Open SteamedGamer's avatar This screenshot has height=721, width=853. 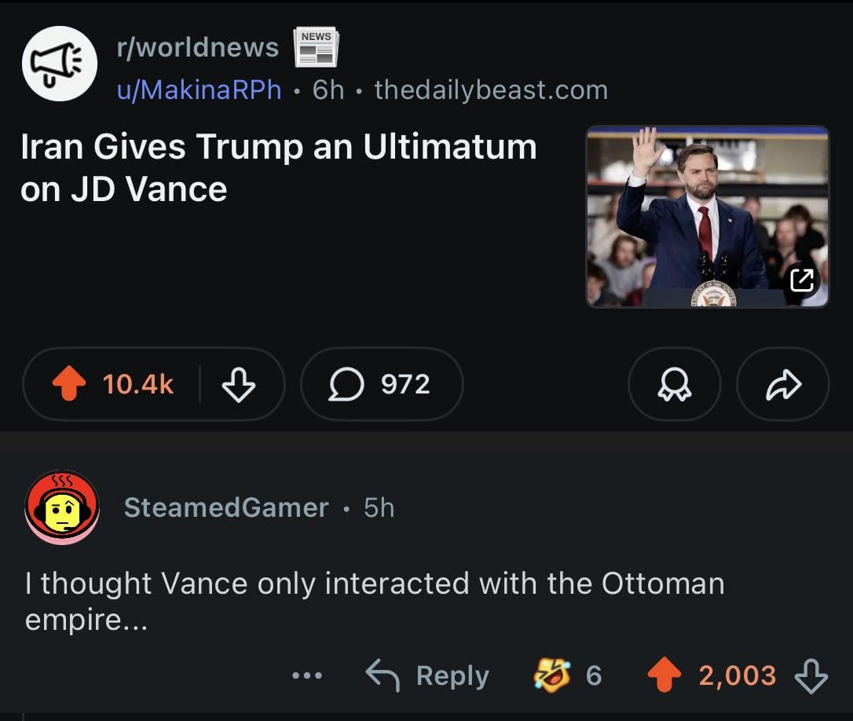(x=62, y=507)
